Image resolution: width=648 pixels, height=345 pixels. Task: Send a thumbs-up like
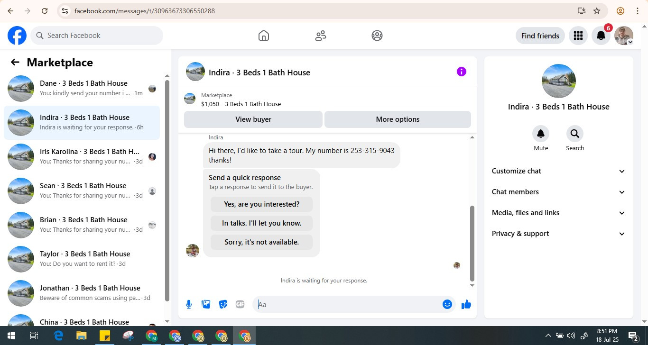coord(466,304)
